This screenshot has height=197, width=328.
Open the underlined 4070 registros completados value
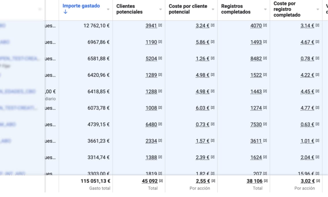[256, 26]
